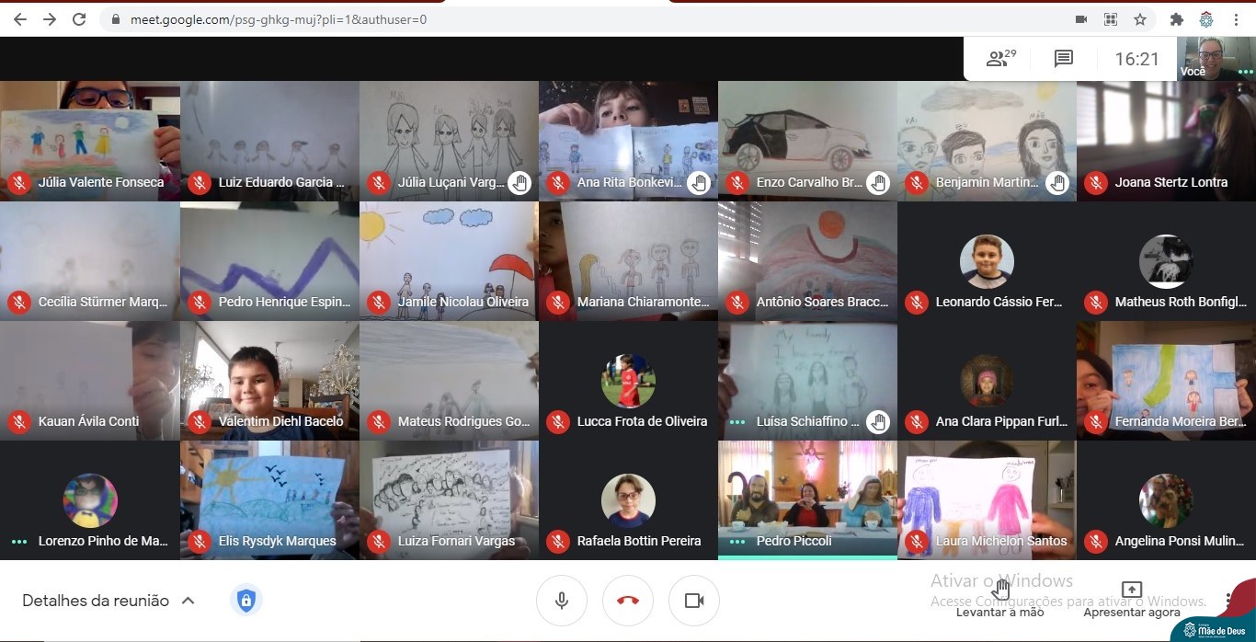The width and height of the screenshot is (1256, 642).
Task: Open options dots on Luísa Schiaffino tile
Action: pos(737,422)
